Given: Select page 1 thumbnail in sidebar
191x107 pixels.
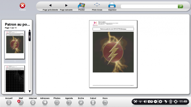Looking at the screenshot, I should [x=15, y=45].
